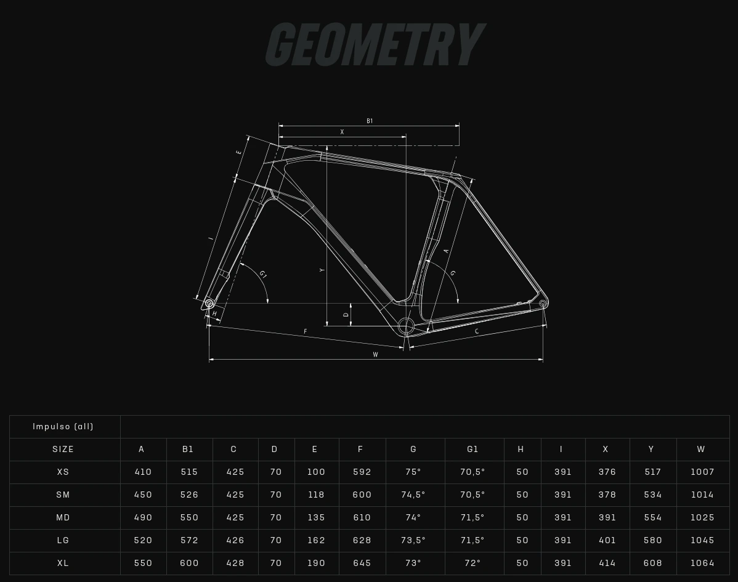Click the Y dimension label in the diagram
Viewport: 738px width, 582px height.
coord(322,270)
